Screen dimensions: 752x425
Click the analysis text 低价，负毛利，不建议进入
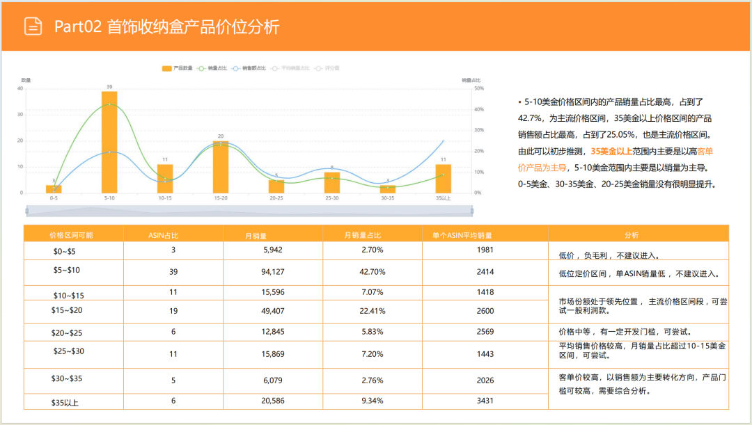tap(609, 256)
